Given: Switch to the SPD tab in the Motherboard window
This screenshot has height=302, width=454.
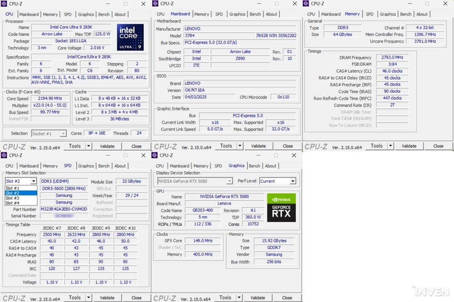Looking at the screenshot, I should pos(219,14).
